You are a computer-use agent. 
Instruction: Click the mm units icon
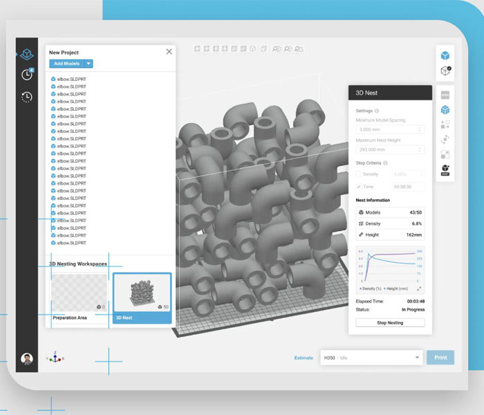click(x=445, y=95)
